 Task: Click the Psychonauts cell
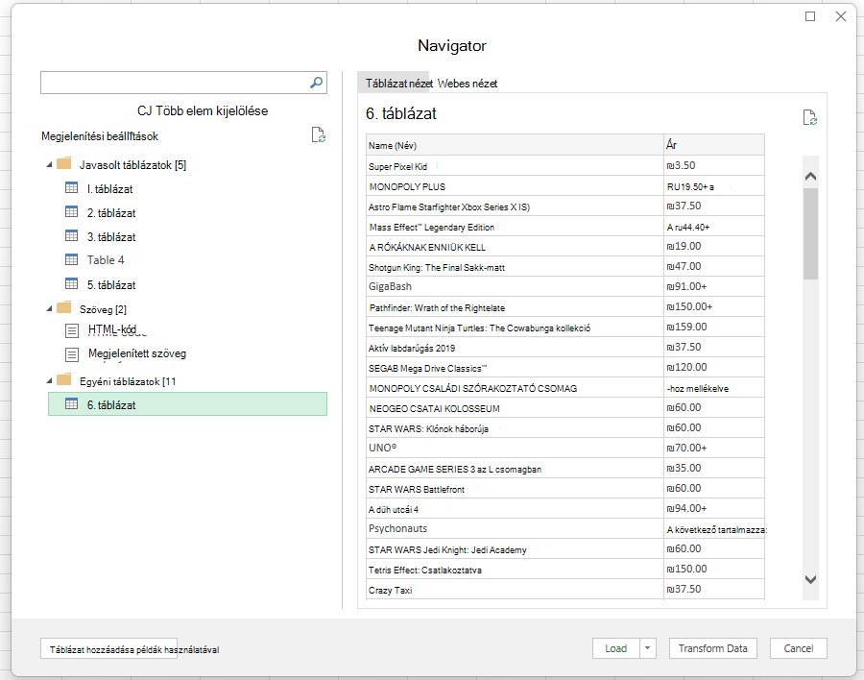point(515,528)
